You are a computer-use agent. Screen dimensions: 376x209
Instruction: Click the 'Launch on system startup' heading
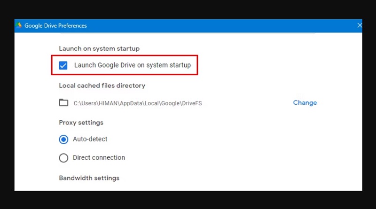click(99, 48)
